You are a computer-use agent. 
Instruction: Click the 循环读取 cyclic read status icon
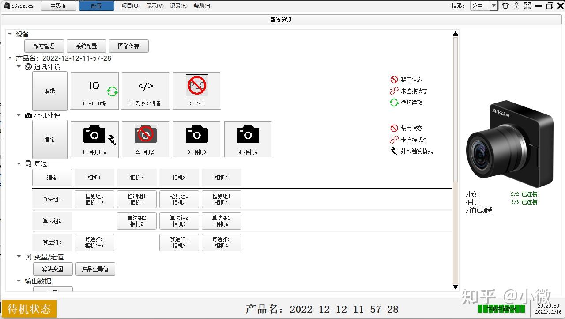[394, 103]
